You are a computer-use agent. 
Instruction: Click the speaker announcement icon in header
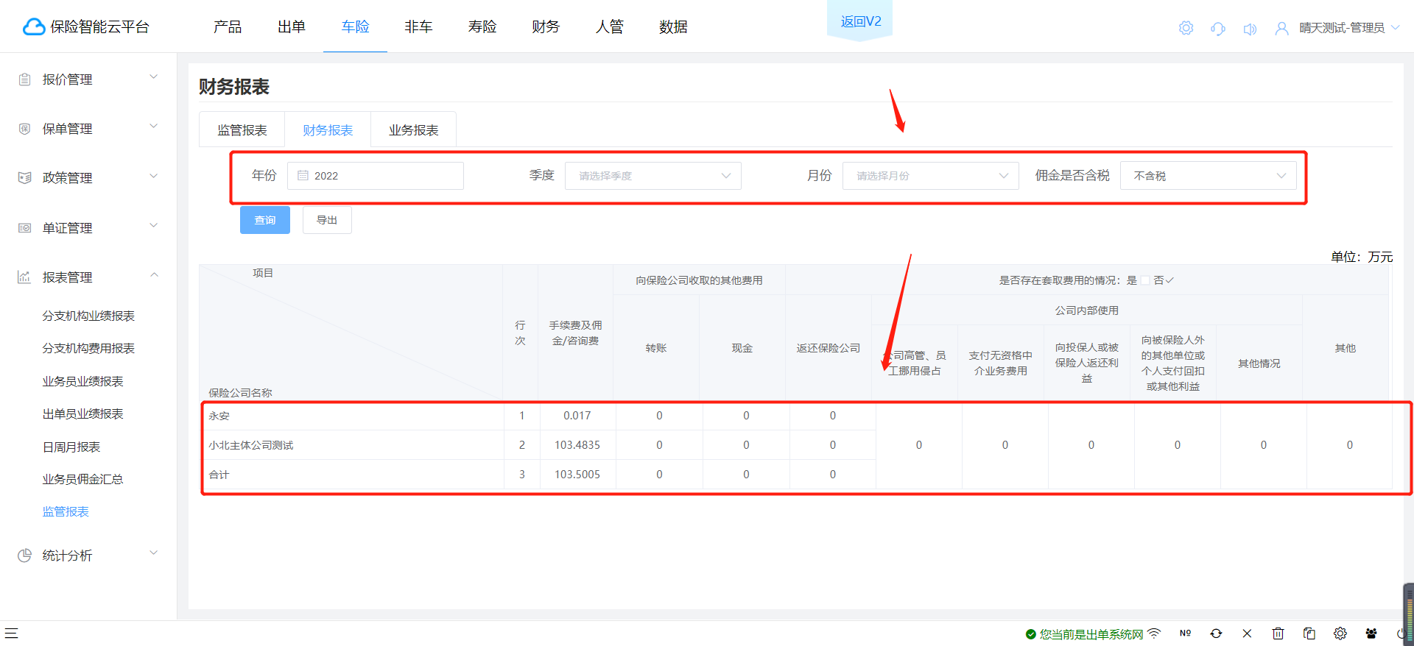click(x=1250, y=29)
